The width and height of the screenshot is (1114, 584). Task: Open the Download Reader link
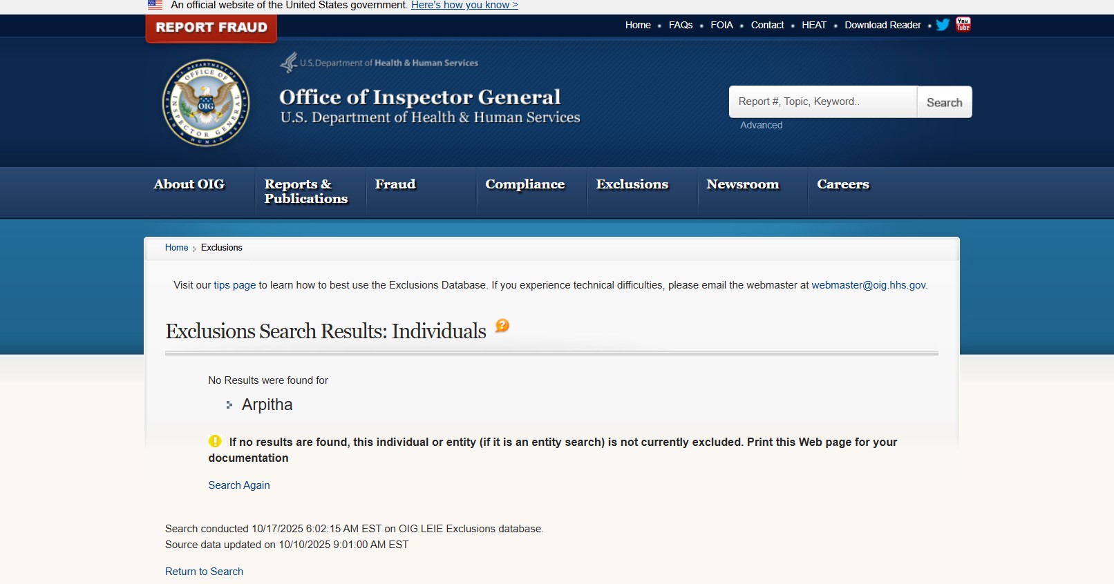tap(882, 25)
